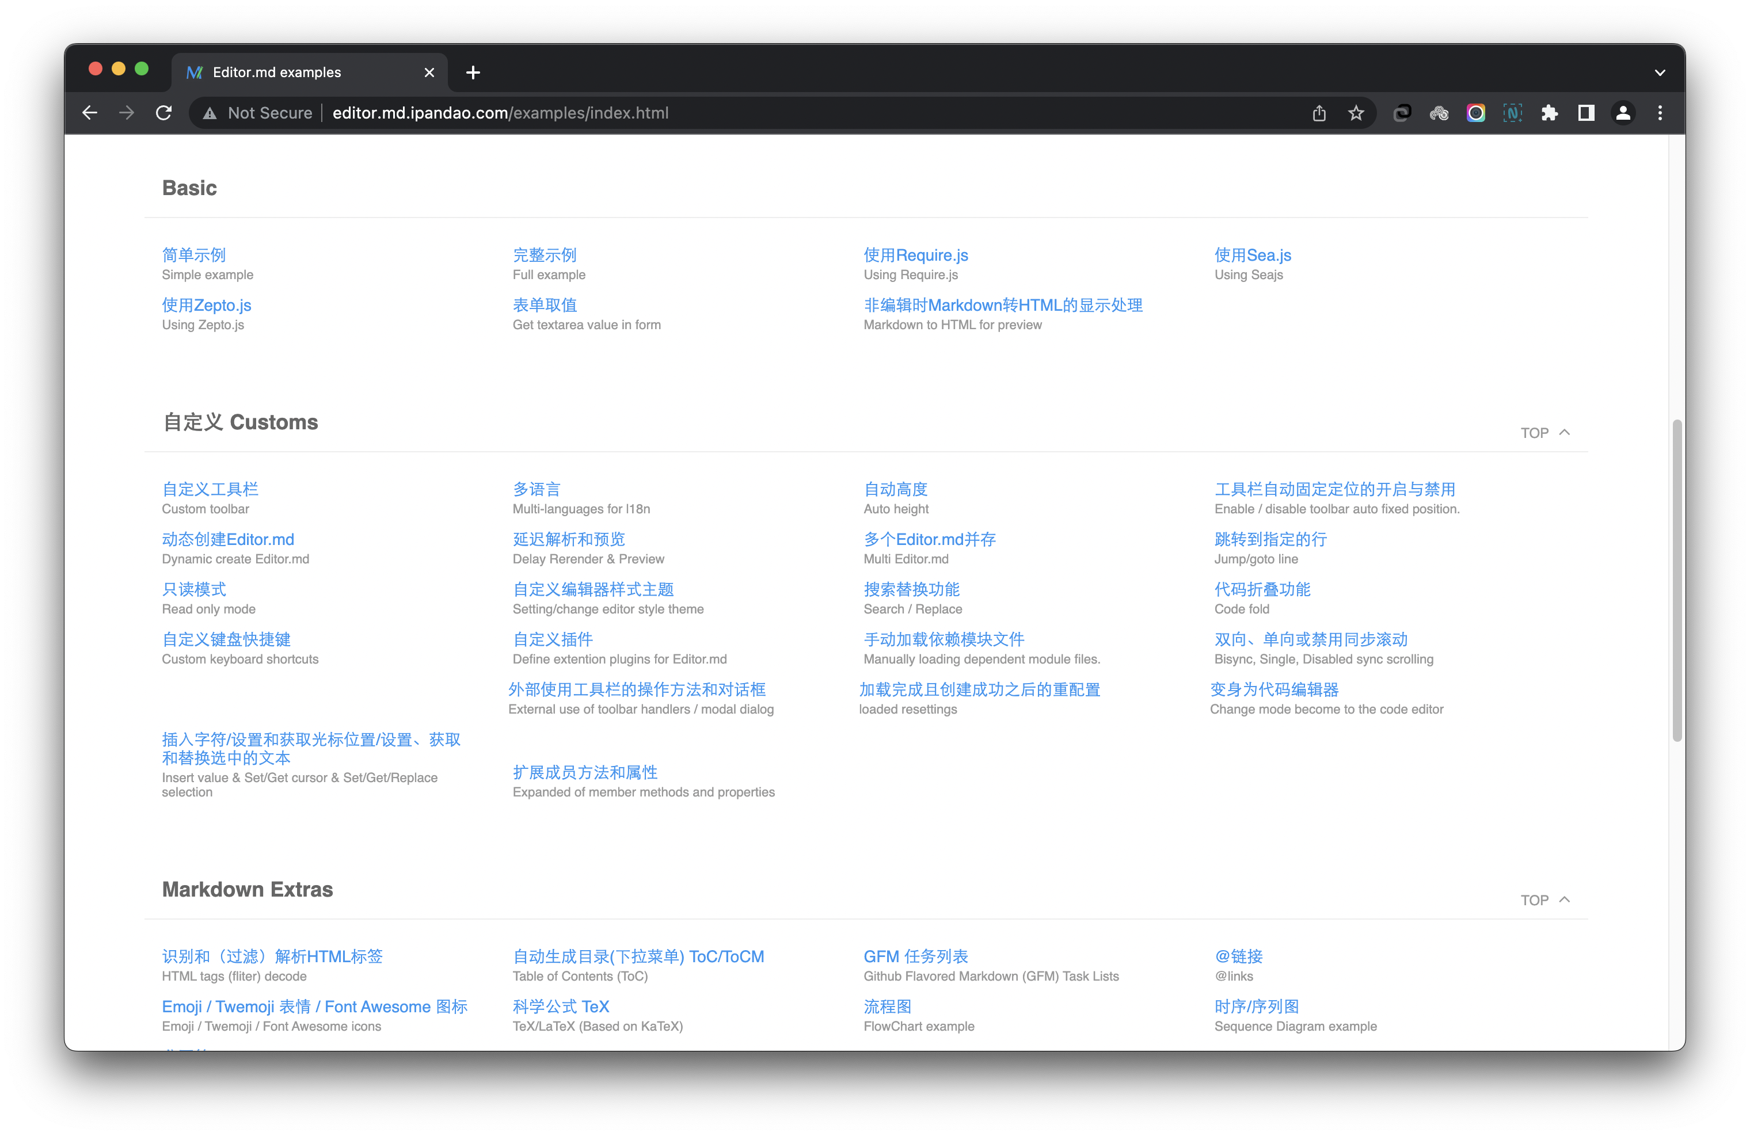Click the first extension icon beside the bookmark star
This screenshot has width=1750, height=1136.
click(1402, 112)
